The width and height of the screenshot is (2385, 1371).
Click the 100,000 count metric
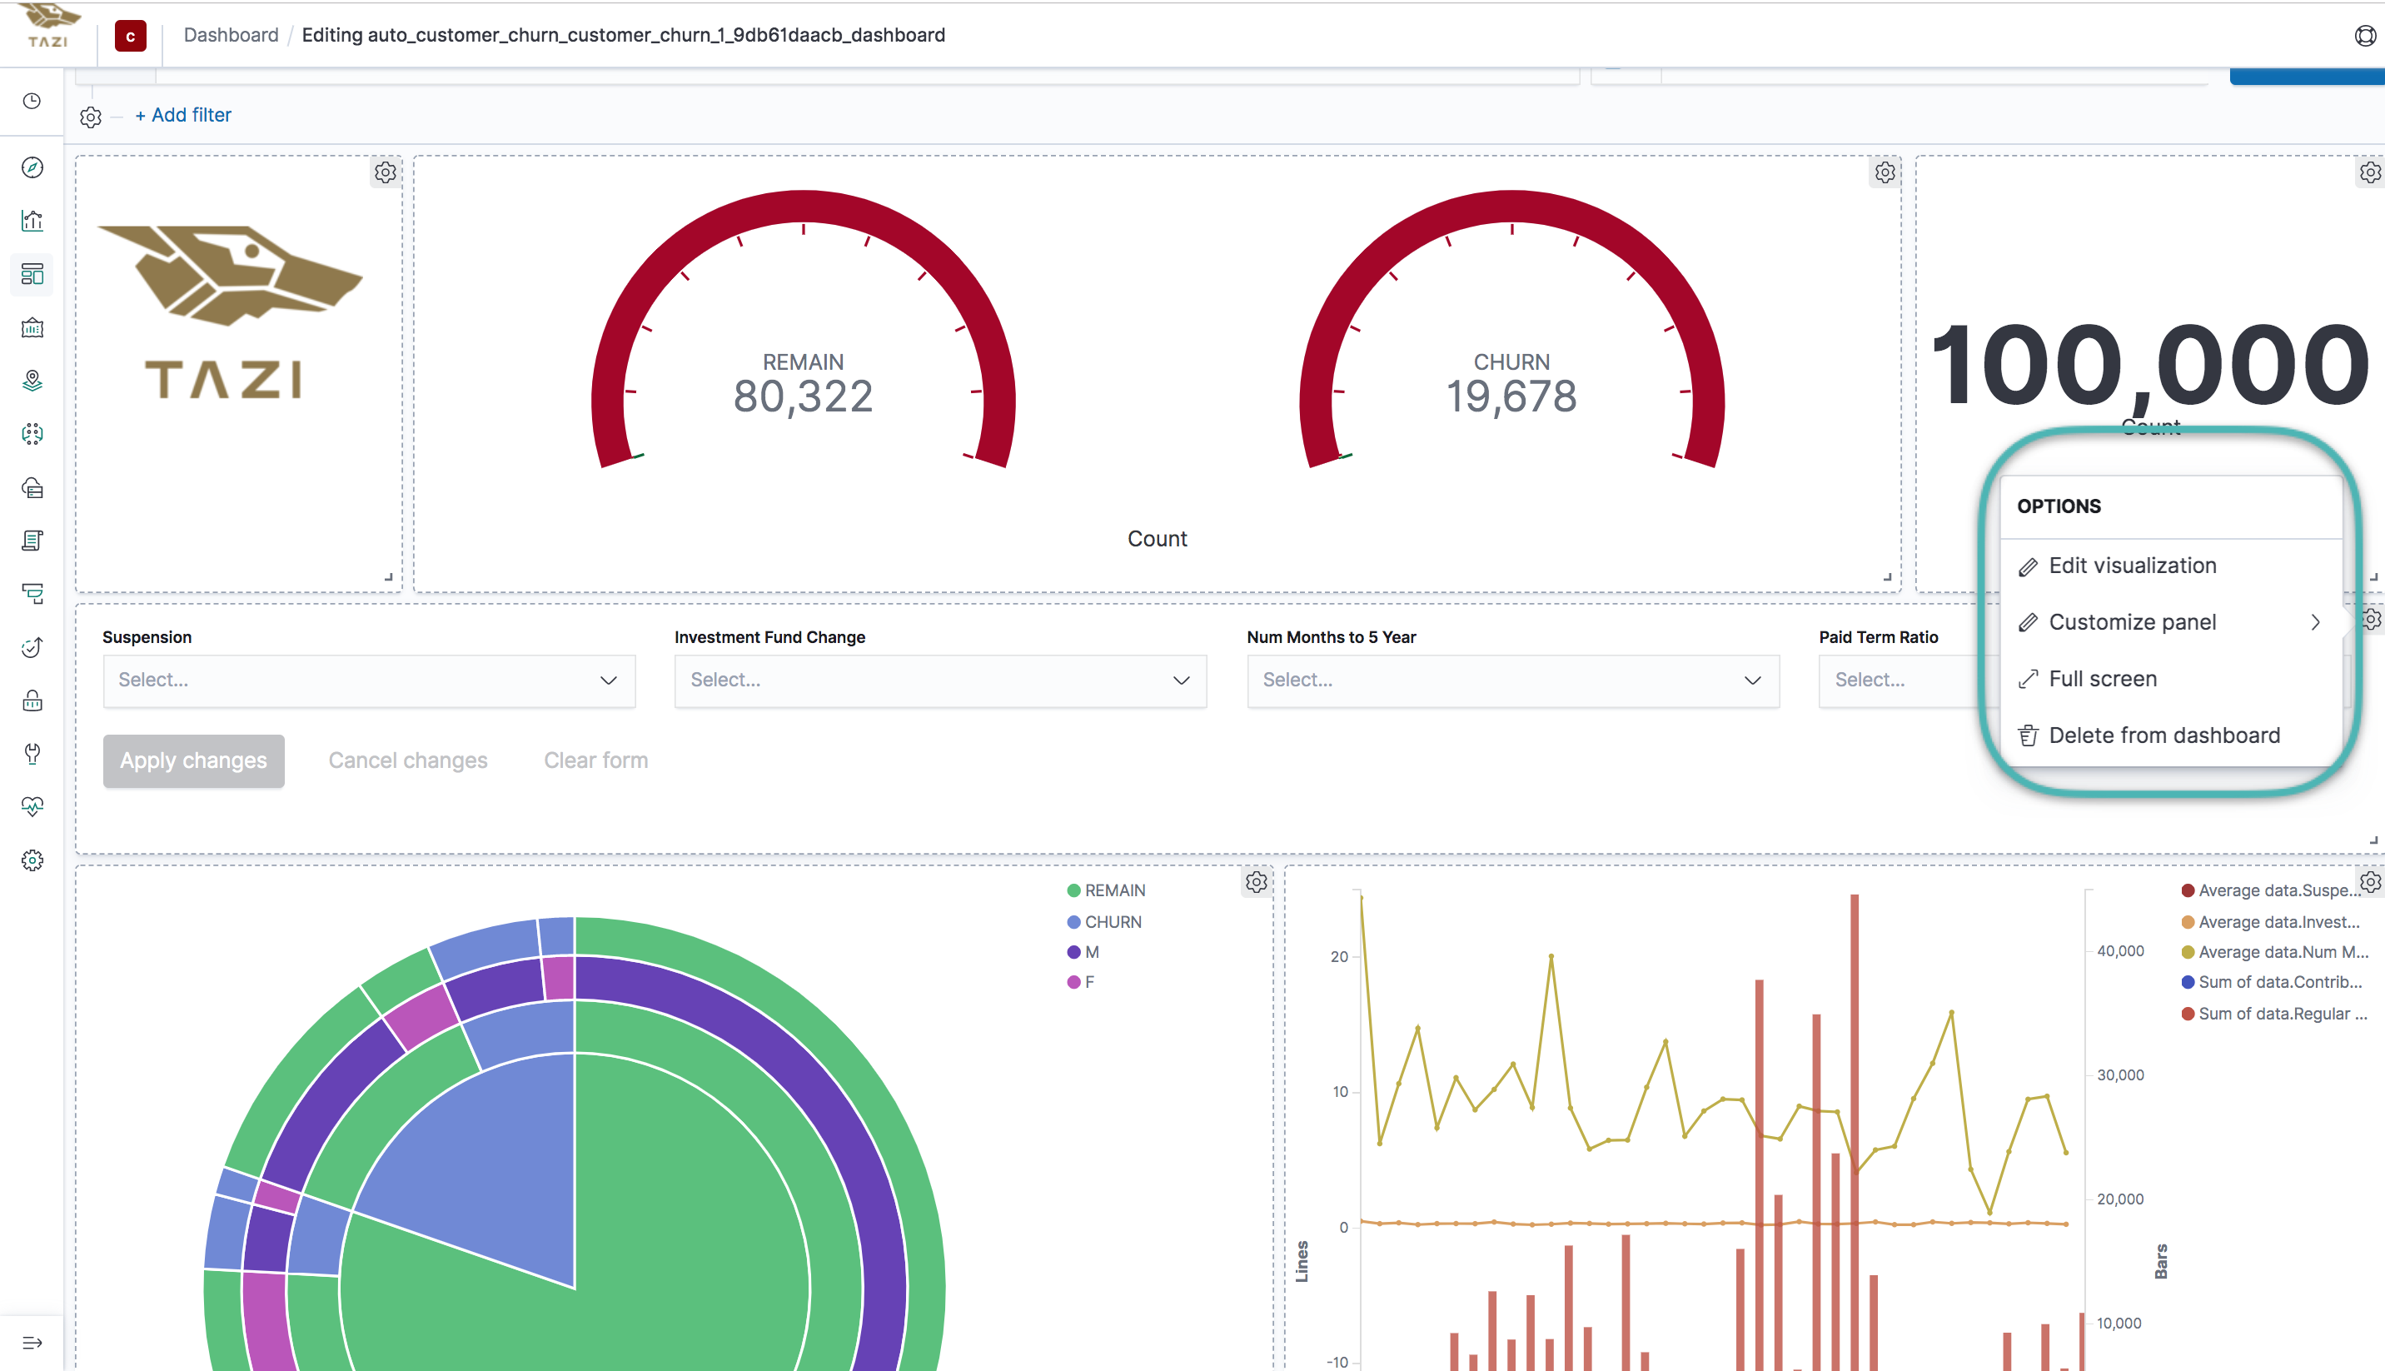[2149, 365]
